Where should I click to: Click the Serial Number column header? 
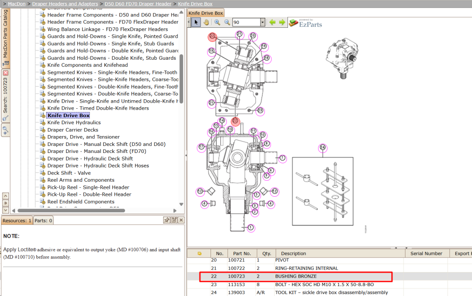click(426, 253)
